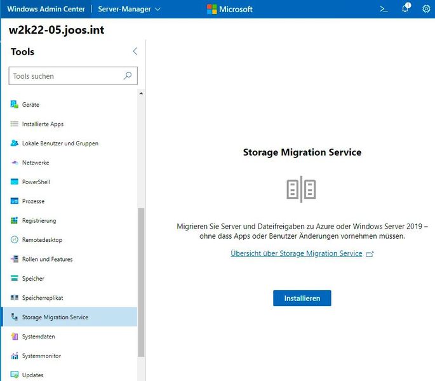Click the external link icon beside Übersicht link
Viewport: 435px width, 381px height.
click(x=370, y=254)
